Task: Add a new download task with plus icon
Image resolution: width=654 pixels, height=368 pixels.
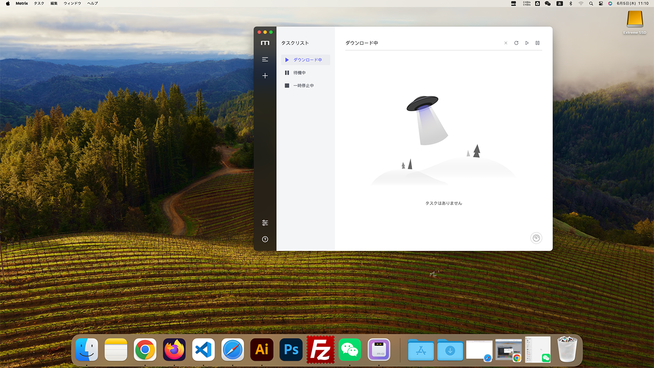Action: point(265,75)
